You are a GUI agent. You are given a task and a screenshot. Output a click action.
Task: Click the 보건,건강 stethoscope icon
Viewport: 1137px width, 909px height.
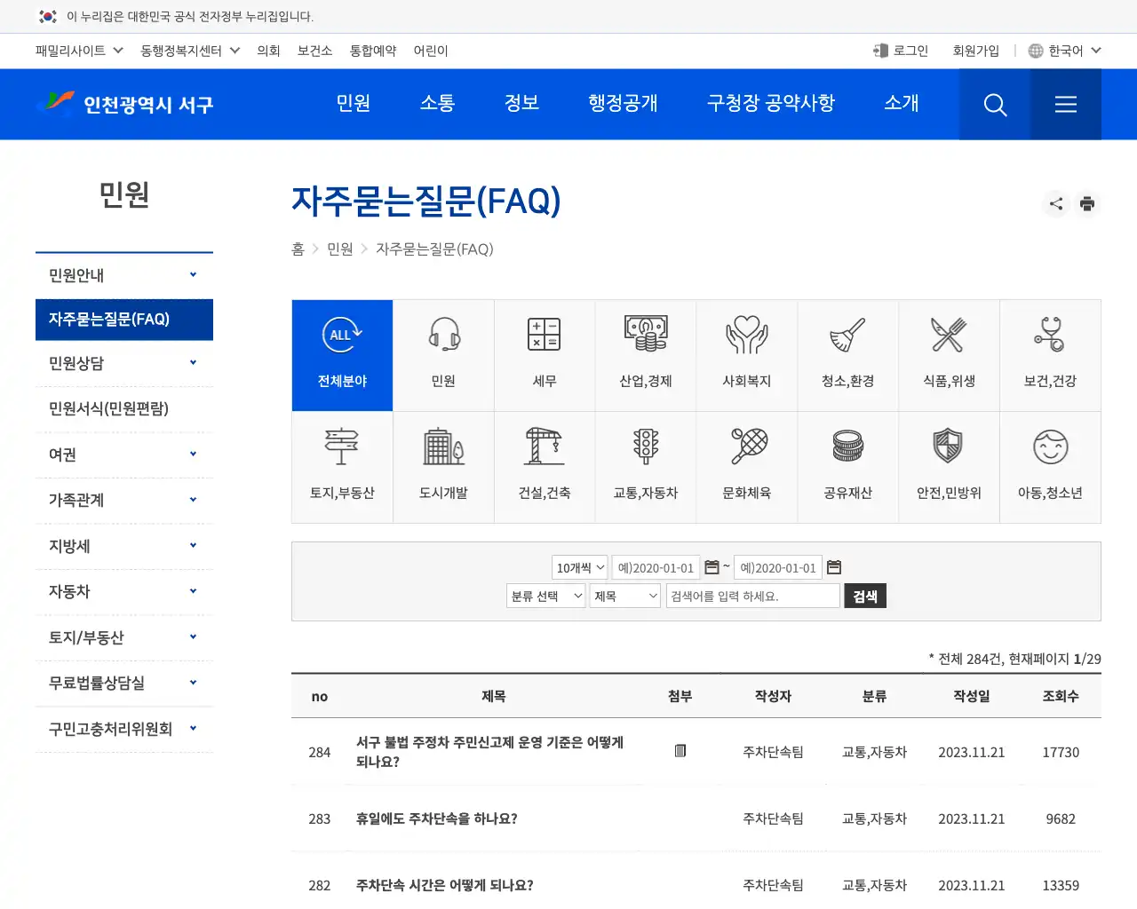point(1050,355)
